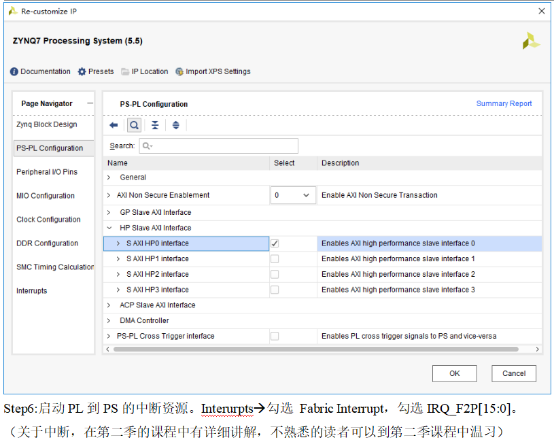The height and width of the screenshot is (442, 554).
Task: Expand S AXI HP1 interface node
Action: click(x=118, y=259)
